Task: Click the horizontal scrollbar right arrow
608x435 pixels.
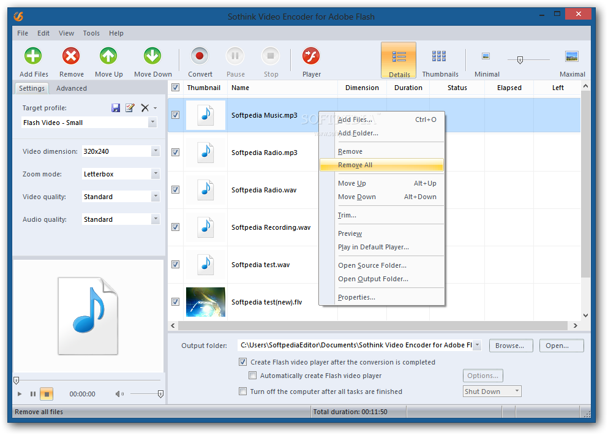Action: [576, 325]
